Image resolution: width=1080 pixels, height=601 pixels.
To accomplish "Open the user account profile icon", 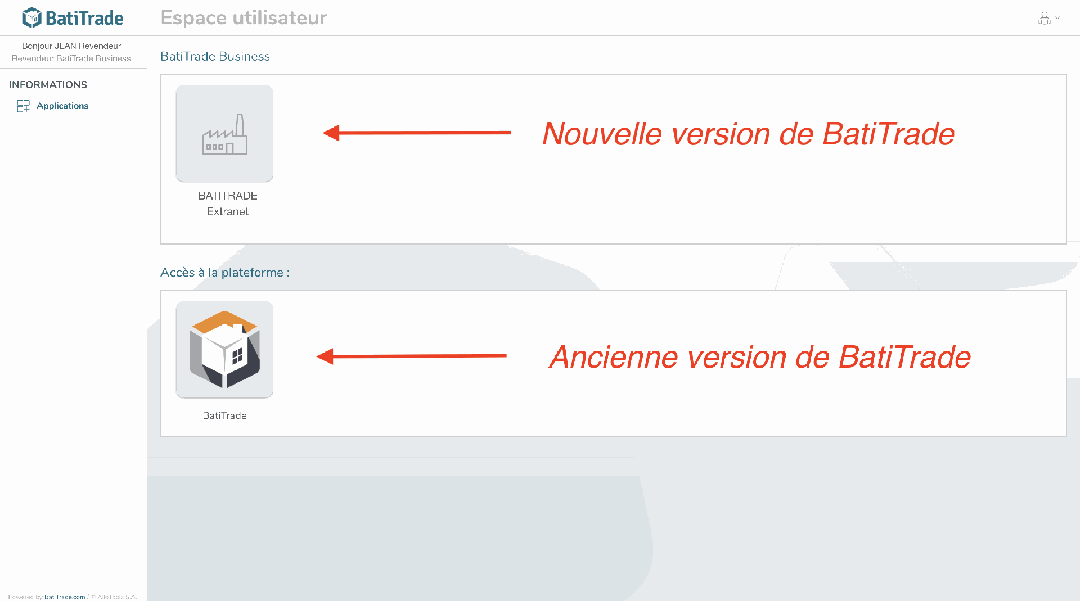I will click(x=1044, y=19).
